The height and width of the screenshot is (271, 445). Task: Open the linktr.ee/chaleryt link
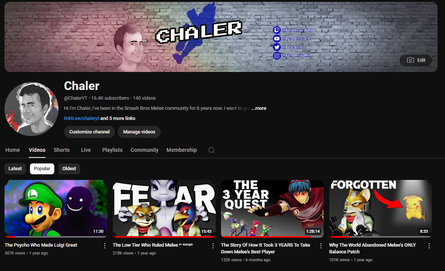(x=81, y=118)
